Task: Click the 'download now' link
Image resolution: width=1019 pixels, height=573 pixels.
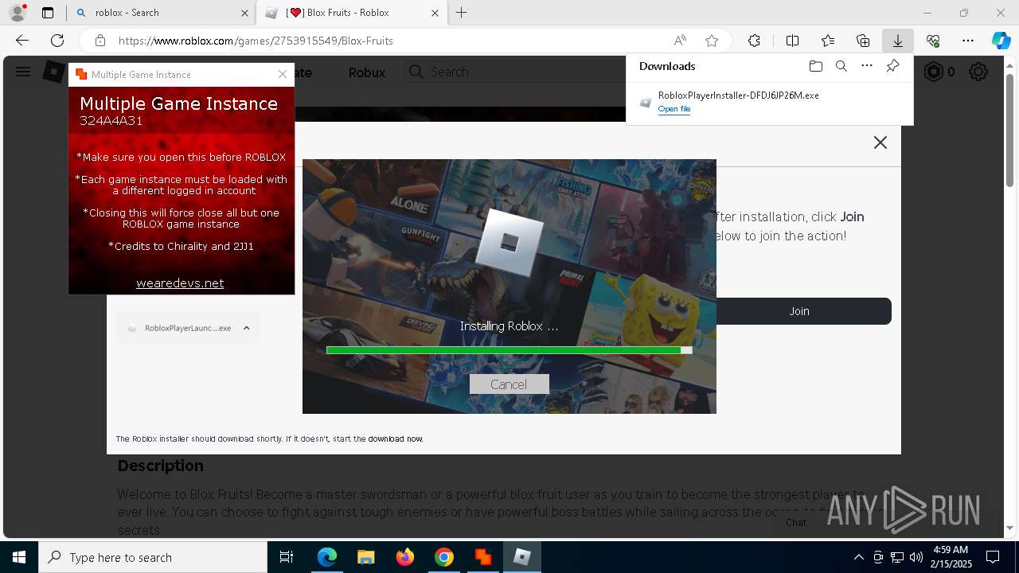Action: pyautogui.click(x=396, y=439)
